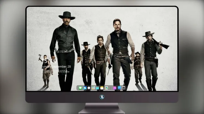
Task: Click the 'Sunday September 28' date text
Action: [x=56, y=66]
